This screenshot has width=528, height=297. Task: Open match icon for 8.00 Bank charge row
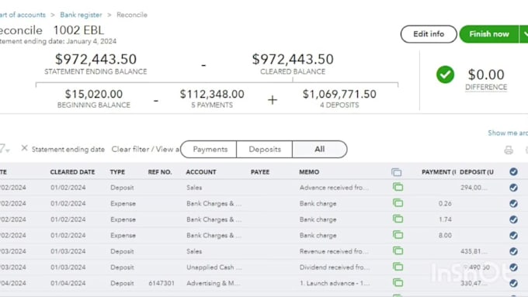(398, 235)
